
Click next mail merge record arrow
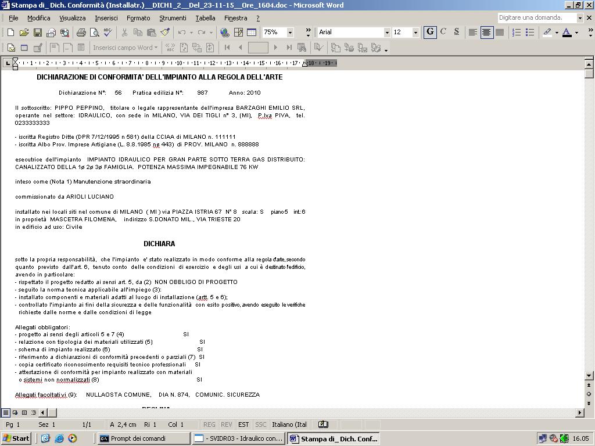275,48
